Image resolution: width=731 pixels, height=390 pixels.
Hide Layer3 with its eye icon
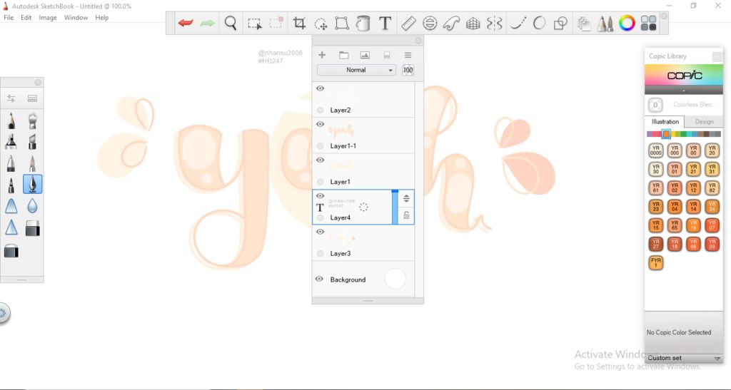(320, 232)
